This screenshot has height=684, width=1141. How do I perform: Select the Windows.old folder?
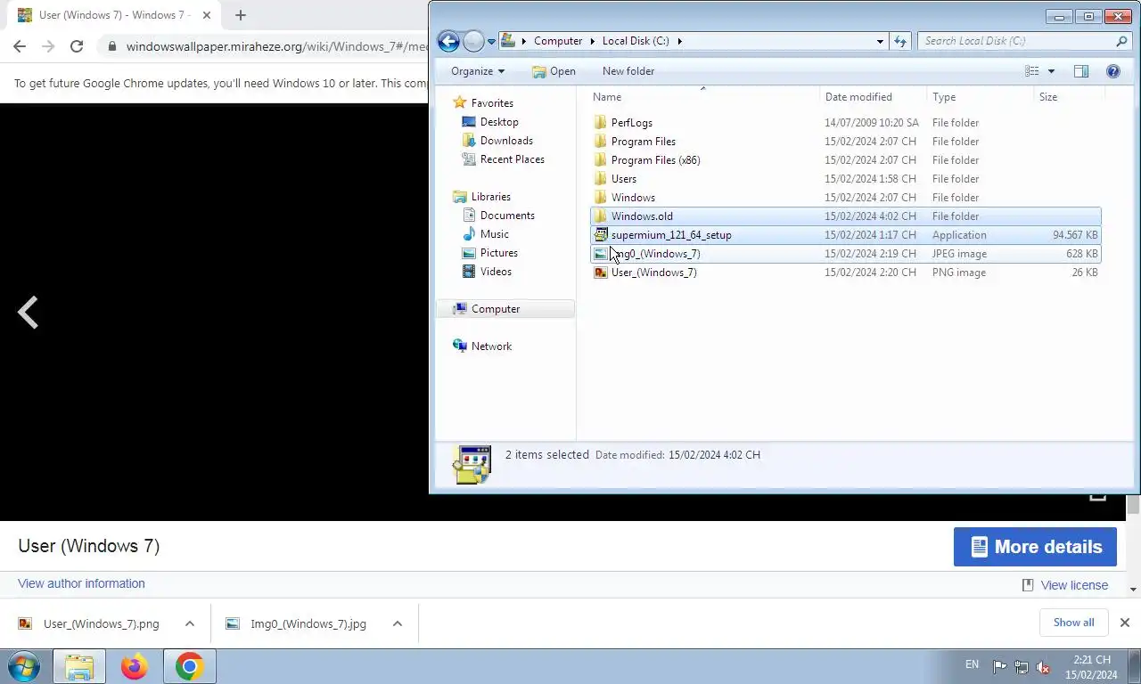[x=845, y=216]
